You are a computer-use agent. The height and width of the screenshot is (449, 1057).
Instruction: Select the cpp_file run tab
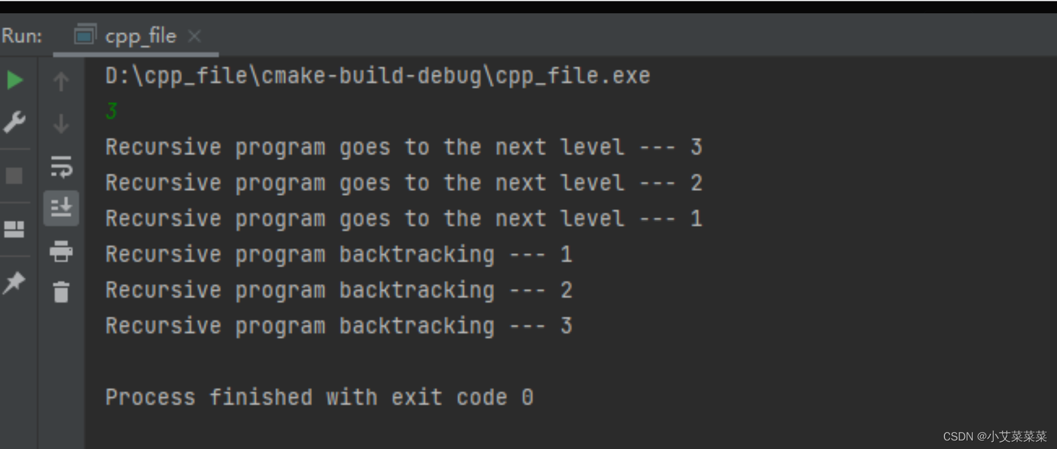(140, 36)
